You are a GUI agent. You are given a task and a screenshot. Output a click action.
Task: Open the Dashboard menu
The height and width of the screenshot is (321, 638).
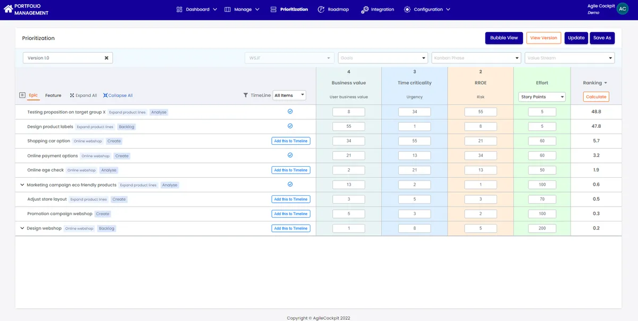197,9
